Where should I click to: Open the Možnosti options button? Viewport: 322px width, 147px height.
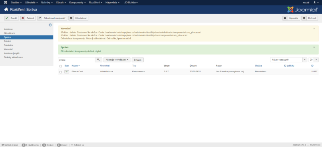(310, 18)
